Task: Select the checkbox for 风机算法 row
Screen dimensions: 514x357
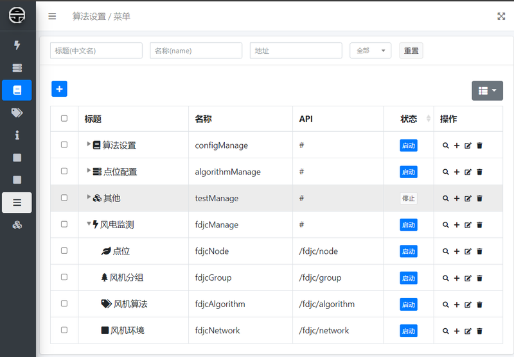Action: pos(64,303)
